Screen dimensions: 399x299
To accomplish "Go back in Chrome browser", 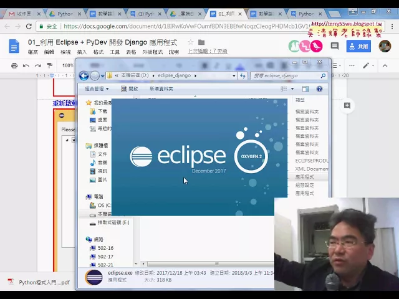I will 7,26.
